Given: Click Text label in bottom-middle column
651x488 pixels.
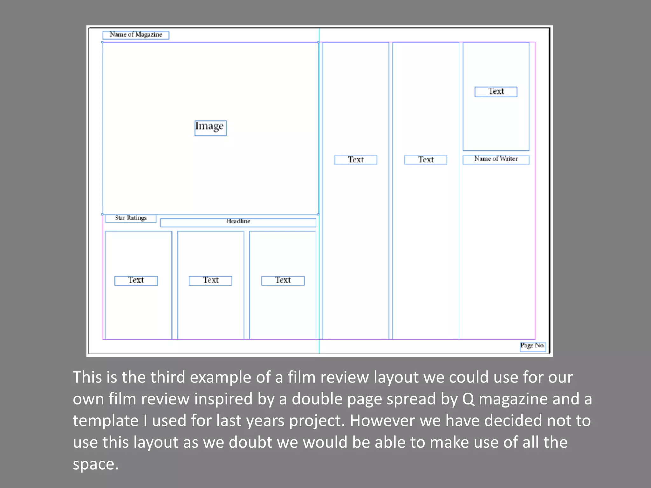Looking at the screenshot, I should [x=210, y=281].
